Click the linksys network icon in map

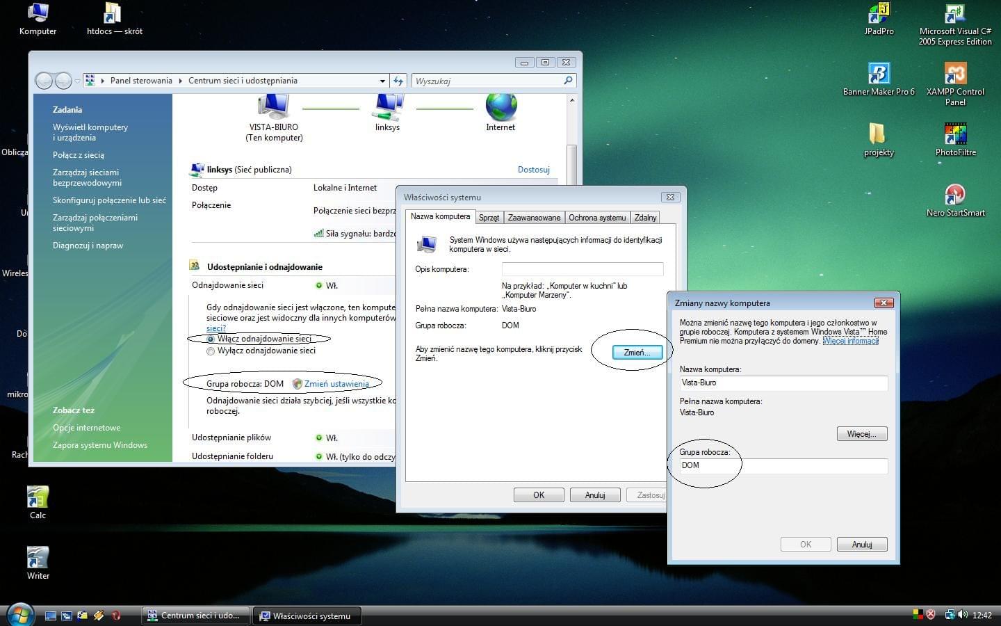(x=387, y=107)
